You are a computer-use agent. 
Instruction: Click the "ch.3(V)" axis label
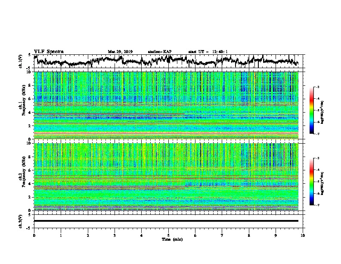coord(21,221)
